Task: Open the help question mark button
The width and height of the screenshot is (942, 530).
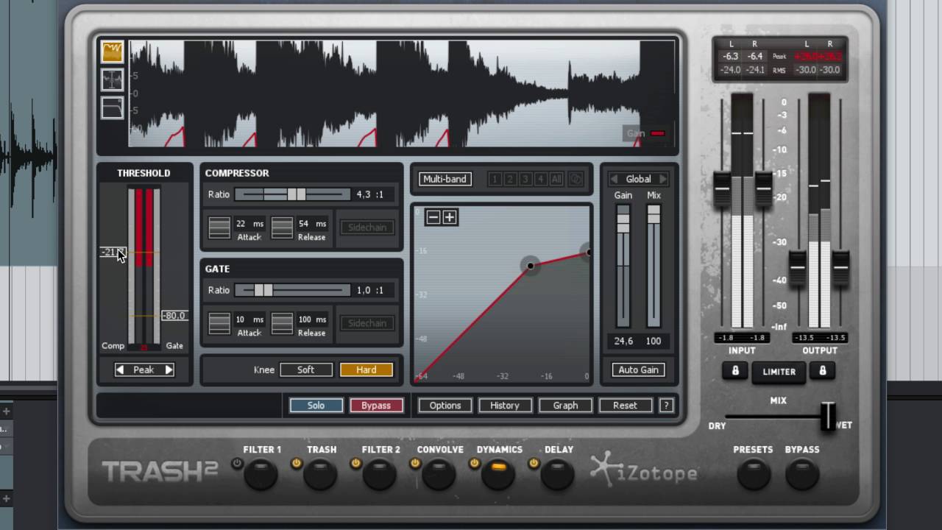Action: [x=666, y=406]
